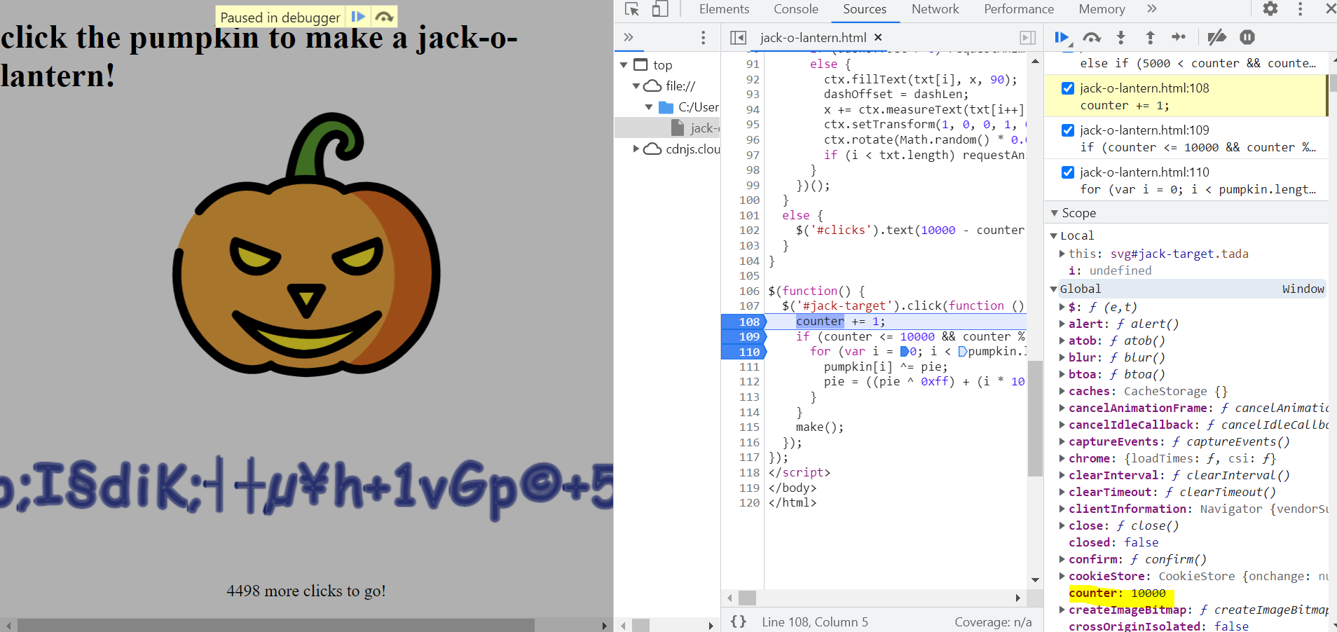
Task: Click 'Coverage: n/a' in status bar
Action: click(x=993, y=621)
